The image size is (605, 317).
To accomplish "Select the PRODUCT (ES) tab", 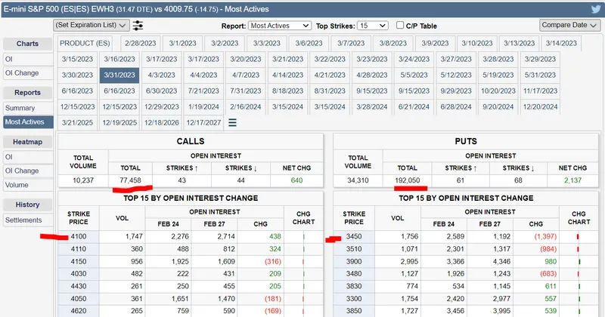I will 85,43.
